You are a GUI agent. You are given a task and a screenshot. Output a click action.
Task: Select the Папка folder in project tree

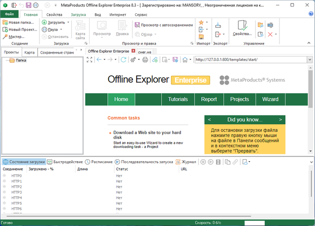point(21,60)
